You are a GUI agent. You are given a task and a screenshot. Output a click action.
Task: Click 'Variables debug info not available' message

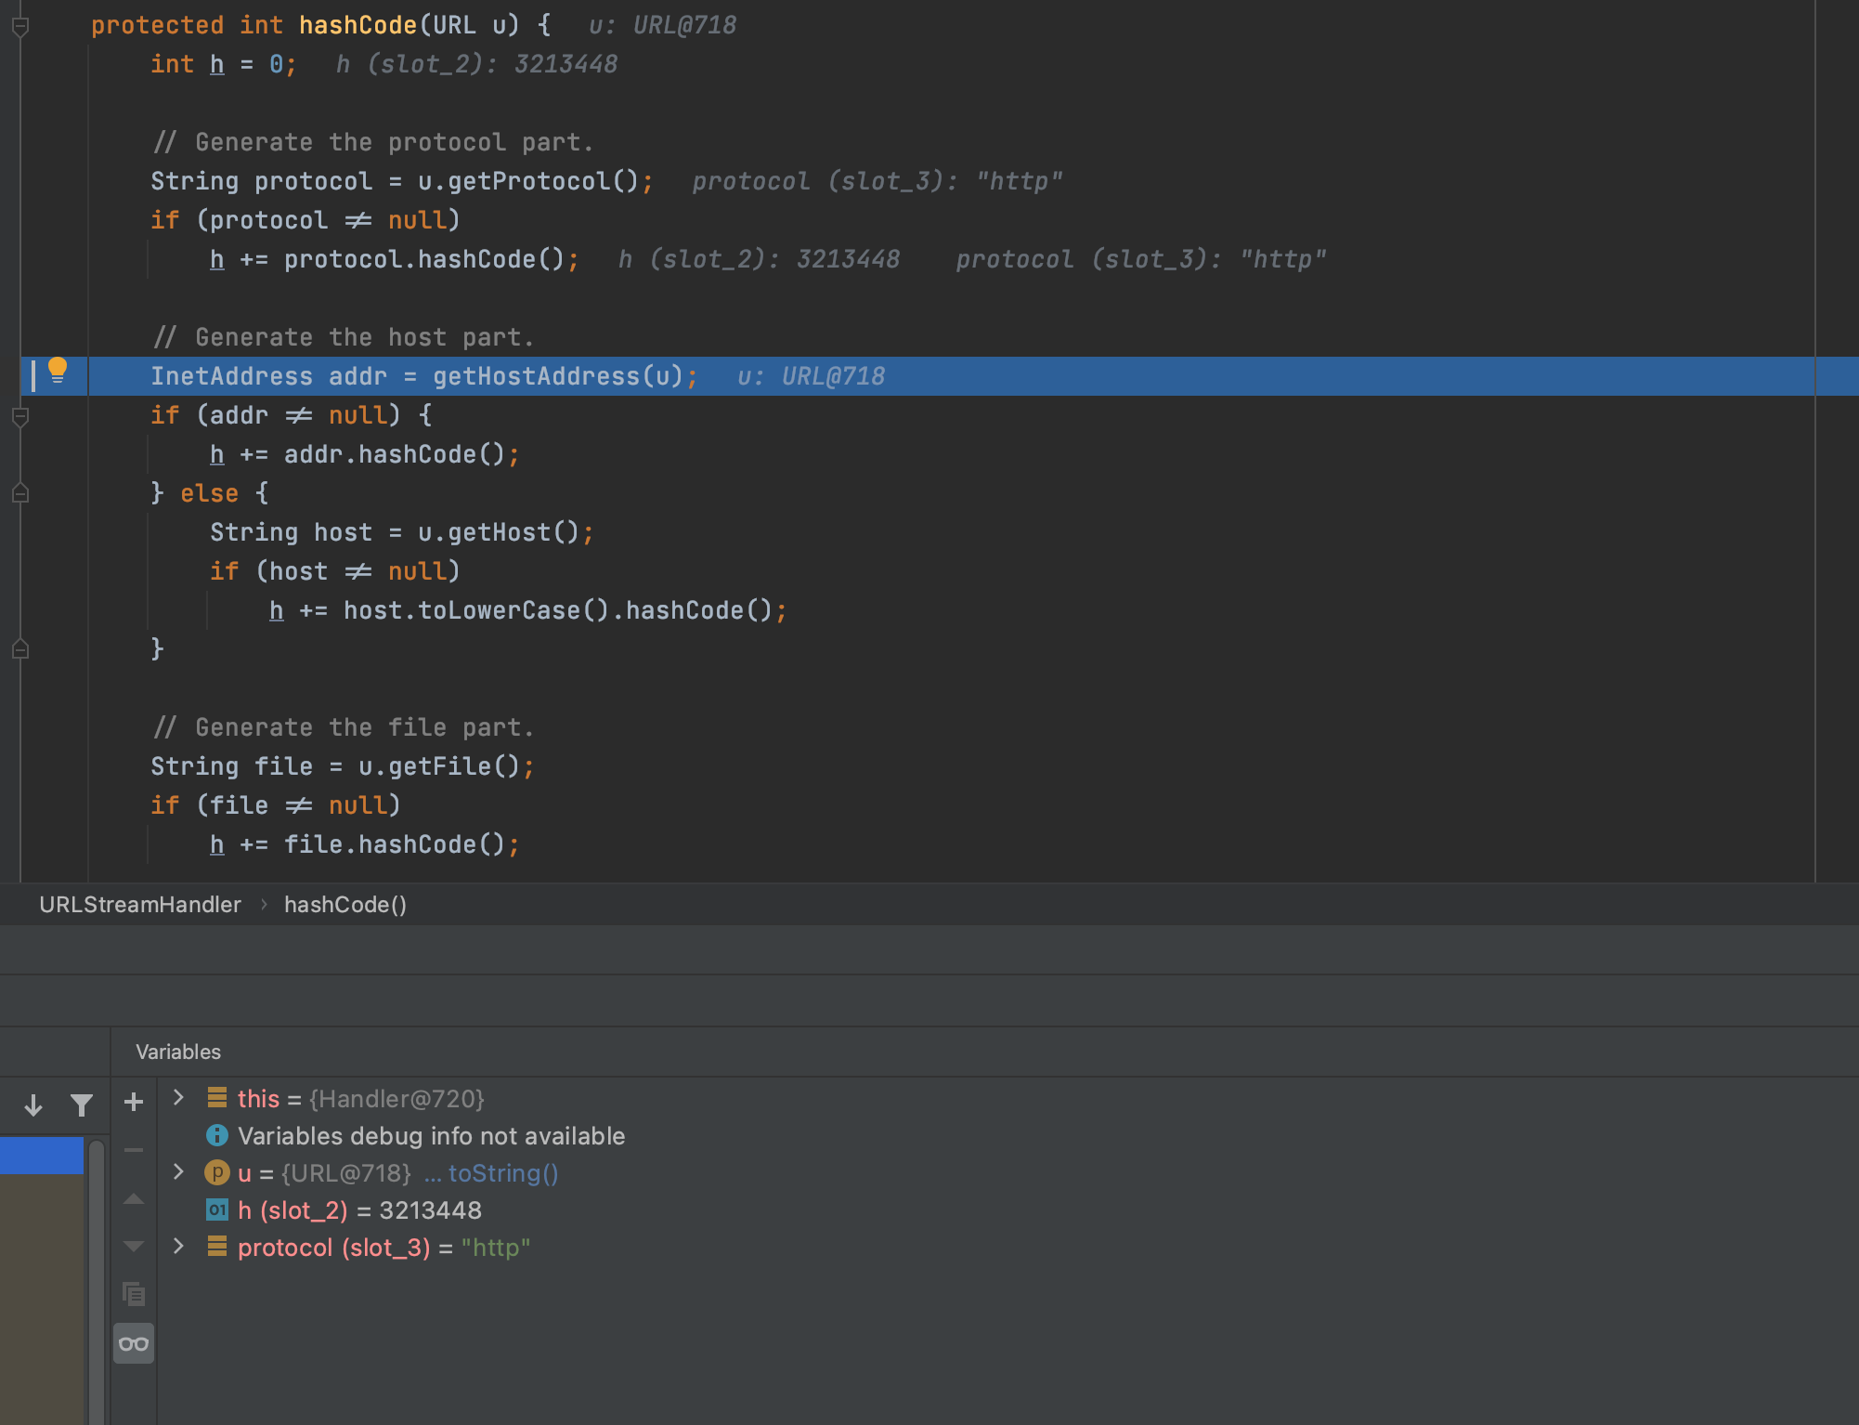click(x=432, y=1136)
